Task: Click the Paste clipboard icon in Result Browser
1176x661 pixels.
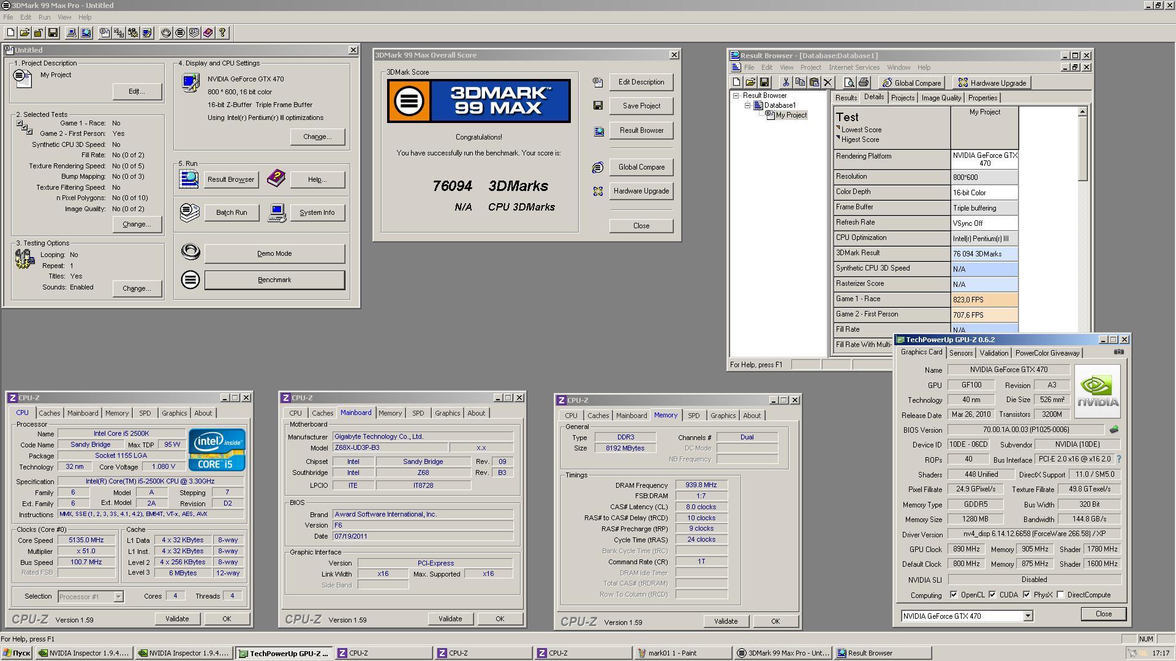Action: [814, 83]
